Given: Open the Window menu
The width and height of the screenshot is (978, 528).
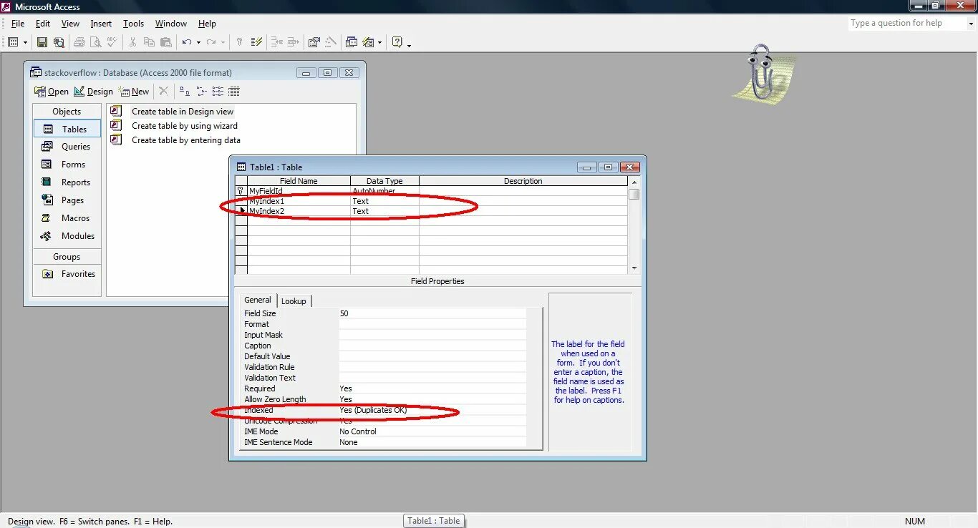Looking at the screenshot, I should pos(171,24).
